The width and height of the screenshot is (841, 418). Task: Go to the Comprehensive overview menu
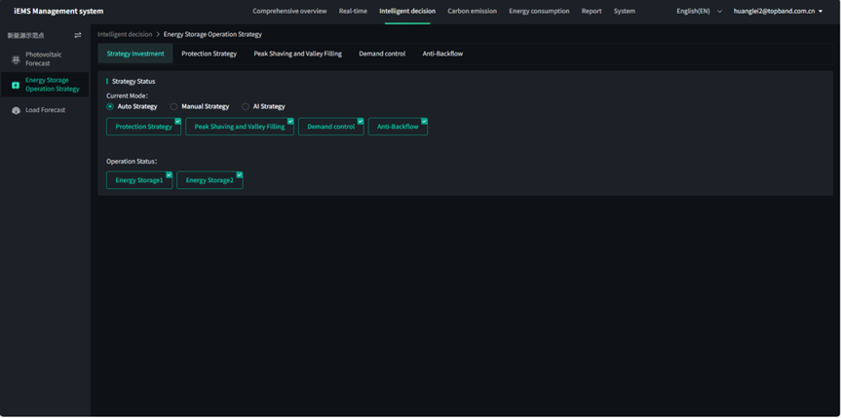point(289,11)
